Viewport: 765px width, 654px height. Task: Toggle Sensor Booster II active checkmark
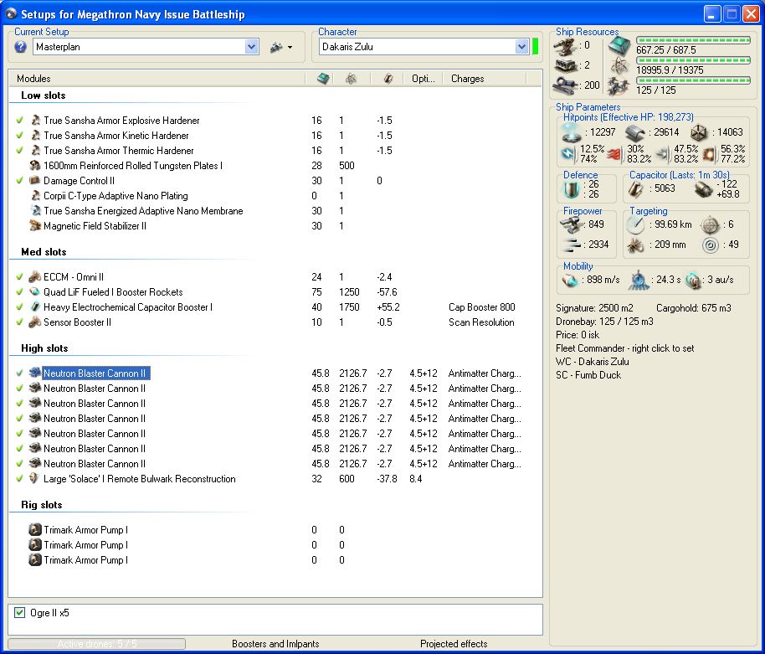coord(19,322)
